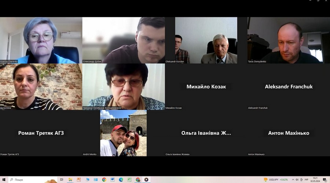Click the small Oleksandr Kordun name label
The image size is (330, 183).
coord(175,61)
